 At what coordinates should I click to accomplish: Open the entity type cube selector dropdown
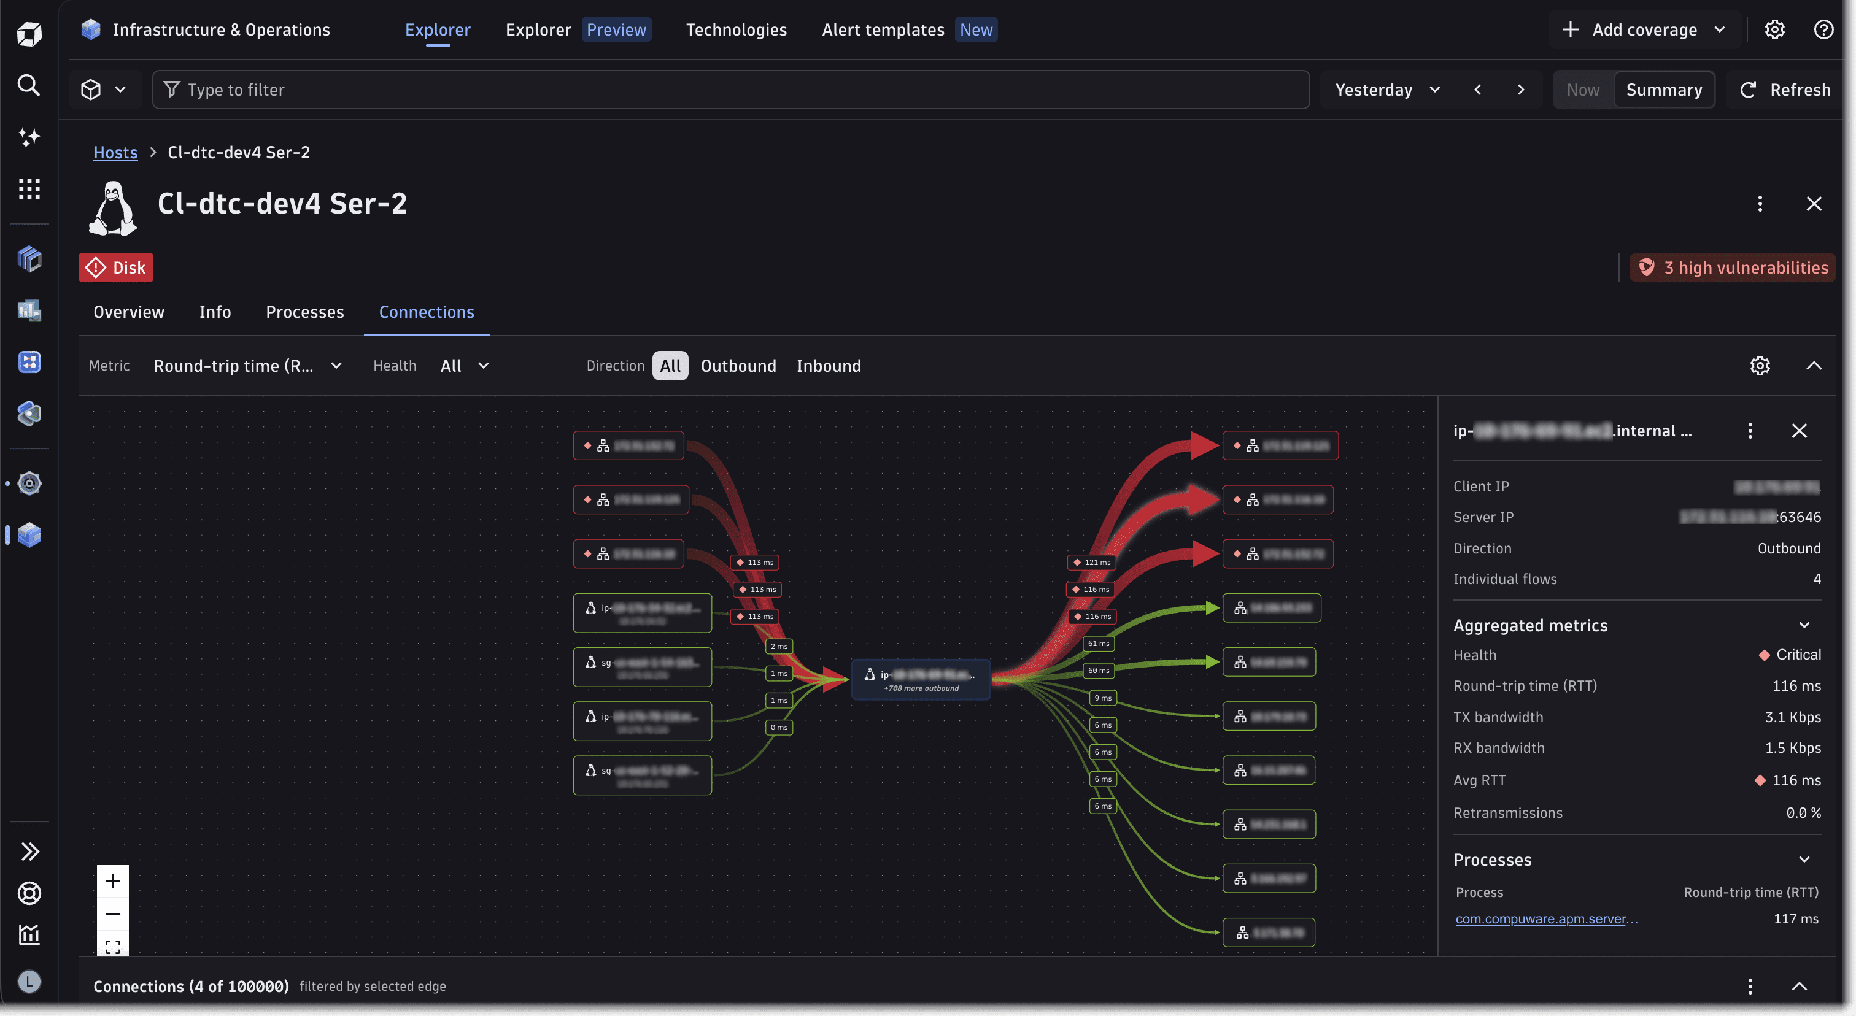pos(103,90)
